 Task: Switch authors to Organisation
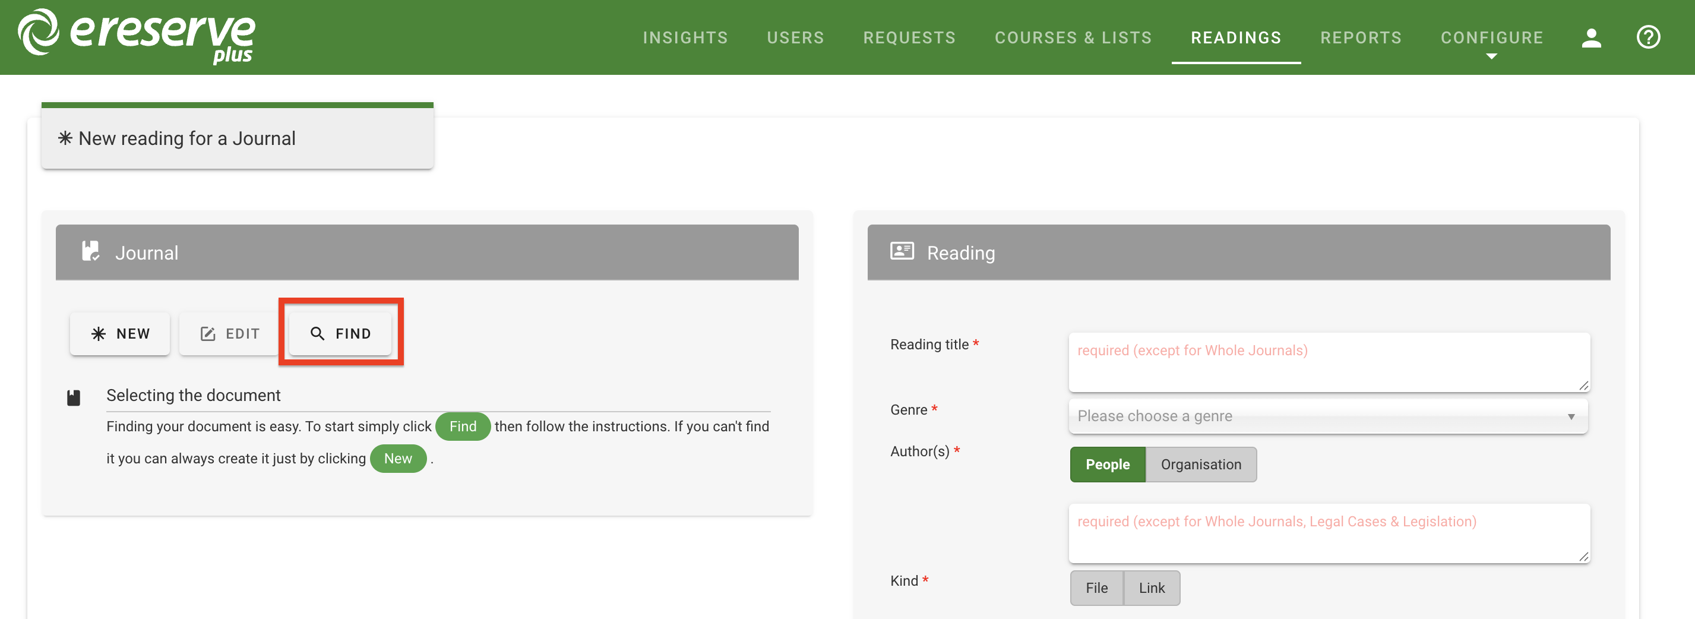1201,464
